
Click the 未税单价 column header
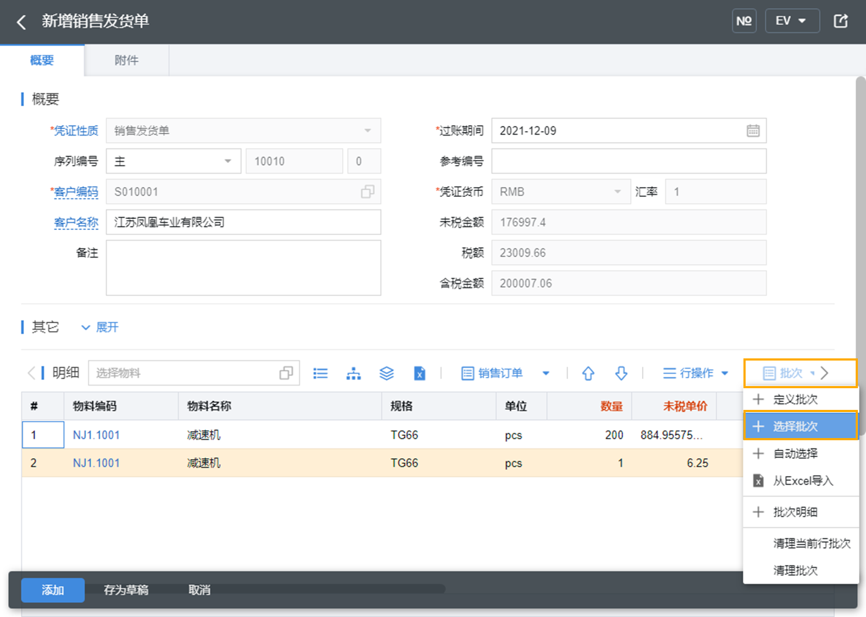coord(674,406)
